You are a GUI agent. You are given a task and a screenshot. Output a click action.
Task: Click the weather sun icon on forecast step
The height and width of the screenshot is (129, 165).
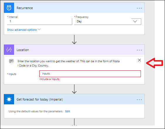9,99
